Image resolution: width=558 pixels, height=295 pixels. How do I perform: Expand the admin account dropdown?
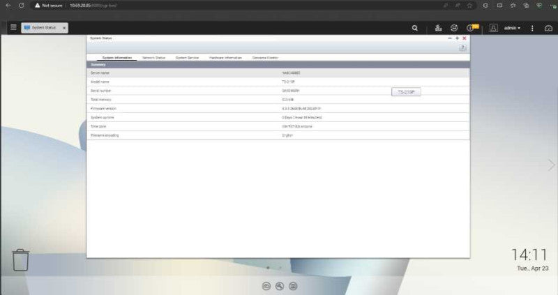512,28
